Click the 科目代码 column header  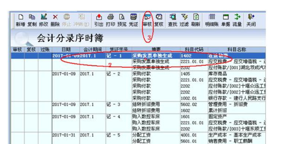tap(194, 50)
